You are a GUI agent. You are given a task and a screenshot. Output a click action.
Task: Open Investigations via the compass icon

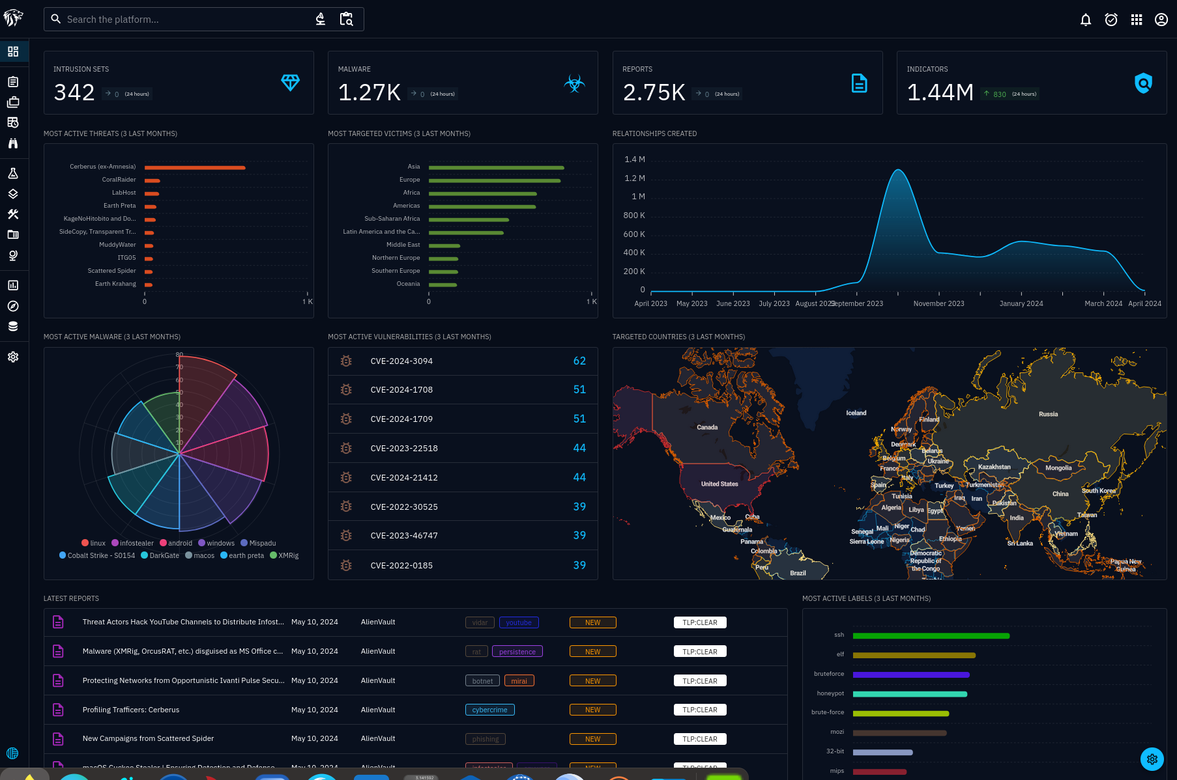13,306
